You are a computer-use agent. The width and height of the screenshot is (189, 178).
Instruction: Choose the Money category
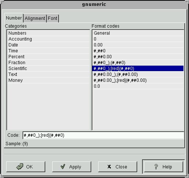(x=48, y=80)
